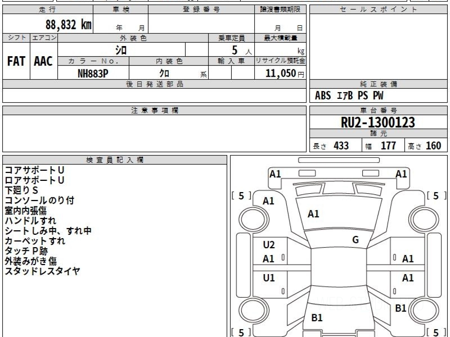Select the width value 177
450x337 pixels.
[x=388, y=146]
